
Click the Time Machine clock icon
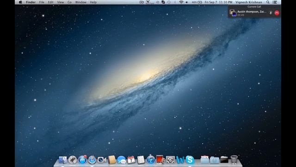point(169,2)
